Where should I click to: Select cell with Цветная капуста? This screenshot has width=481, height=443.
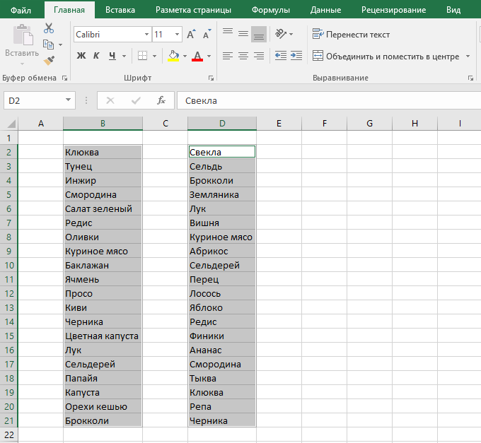pyautogui.click(x=103, y=336)
